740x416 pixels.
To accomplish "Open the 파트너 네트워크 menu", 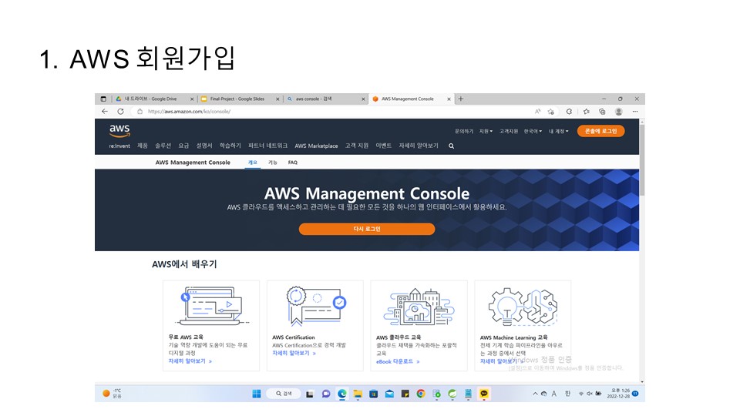I will (x=267, y=146).
